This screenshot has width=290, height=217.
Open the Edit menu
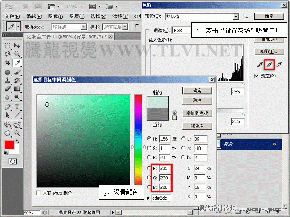click(34, 16)
